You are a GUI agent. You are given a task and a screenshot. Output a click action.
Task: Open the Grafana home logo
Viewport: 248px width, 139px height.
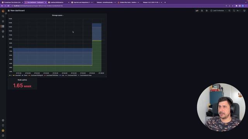coord(3,11)
